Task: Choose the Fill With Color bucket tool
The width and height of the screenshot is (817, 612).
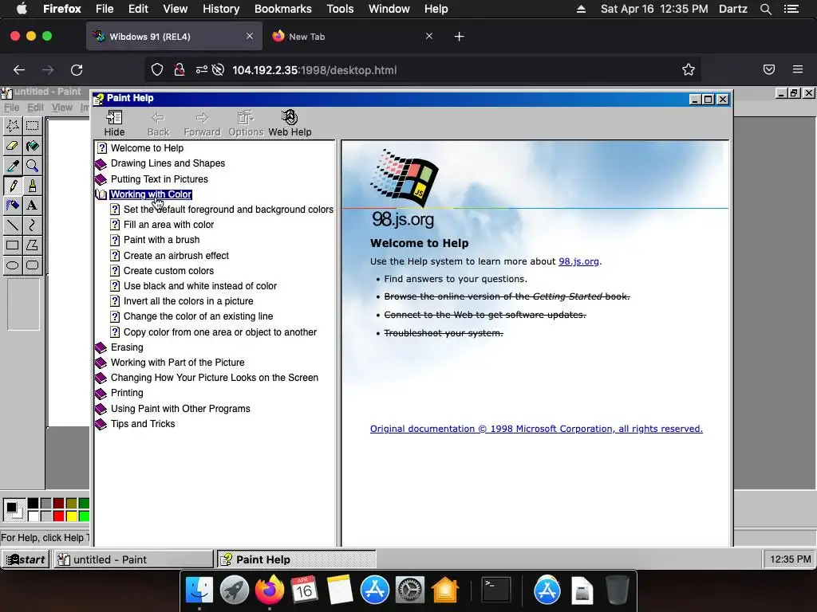Action: [x=32, y=146]
